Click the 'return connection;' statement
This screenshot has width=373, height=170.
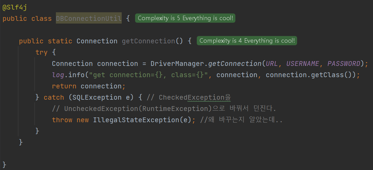click(89, 86)
